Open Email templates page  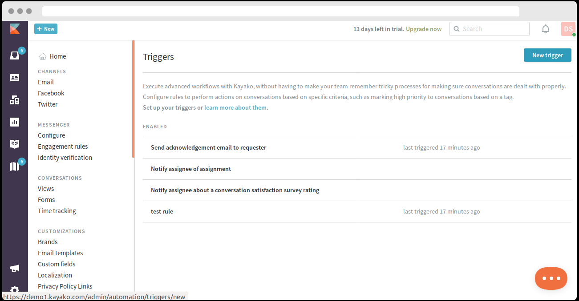tap(61, 253)
